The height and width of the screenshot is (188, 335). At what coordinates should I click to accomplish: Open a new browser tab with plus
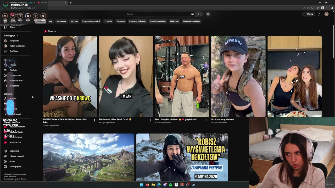click(x=70, y=3)
